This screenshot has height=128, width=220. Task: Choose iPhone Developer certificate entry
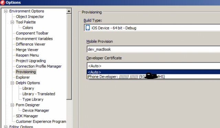click(153, 77)
